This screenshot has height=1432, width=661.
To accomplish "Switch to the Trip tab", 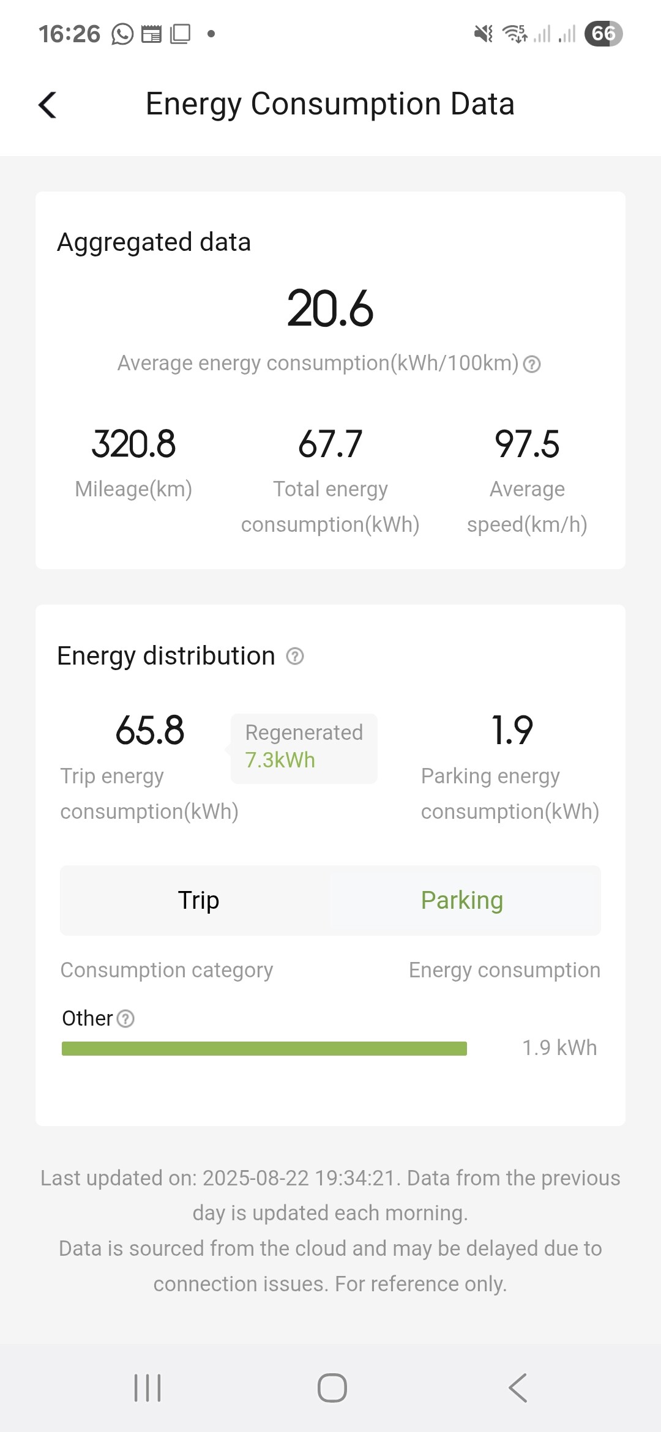I will 198,900.
